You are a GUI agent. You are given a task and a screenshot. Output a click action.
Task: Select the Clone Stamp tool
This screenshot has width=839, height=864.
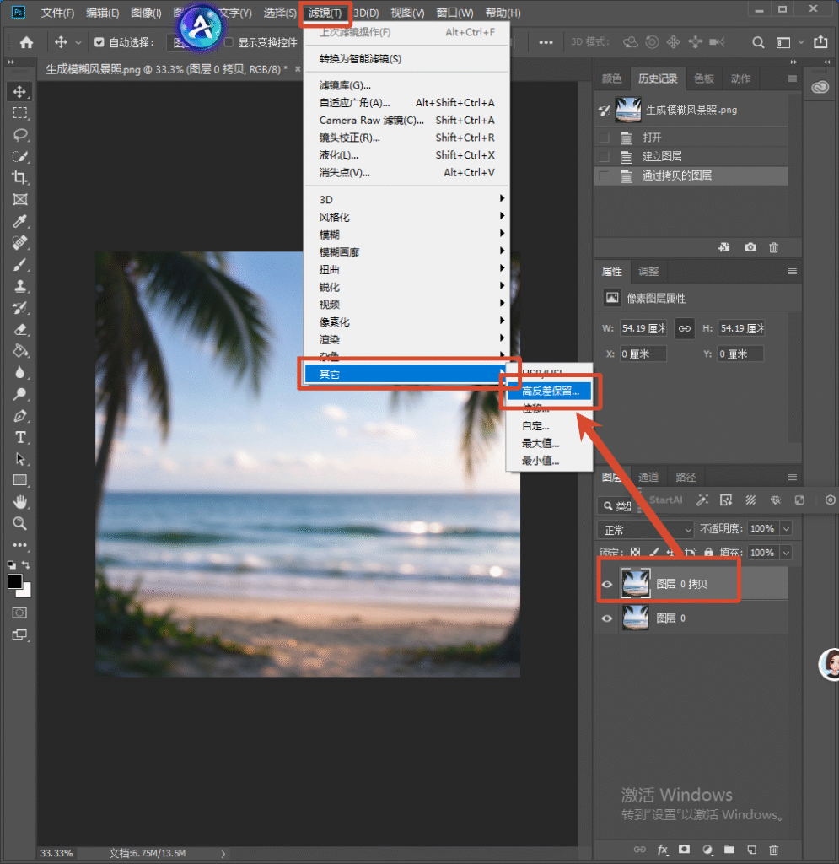pyautogui.click(x=20, y=286)
